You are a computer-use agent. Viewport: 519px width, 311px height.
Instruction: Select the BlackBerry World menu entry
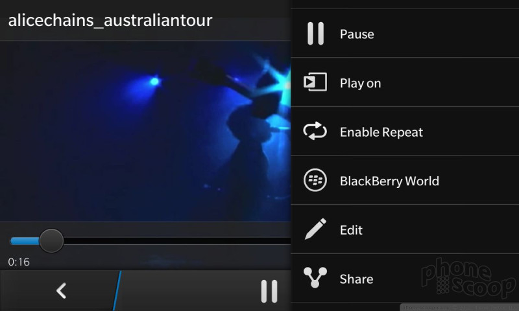pyautogui.click(x=405, y=180)
